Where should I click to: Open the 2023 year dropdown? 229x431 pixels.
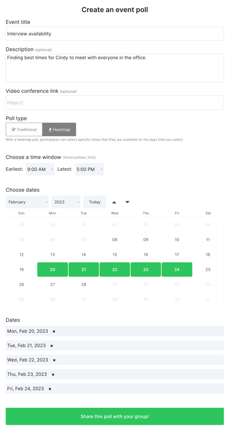(x=66, y=202)
